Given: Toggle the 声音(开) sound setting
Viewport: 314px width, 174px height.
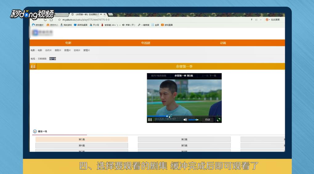Looking at the screenshot, I should pyautogui.click(x=128, y=25).
